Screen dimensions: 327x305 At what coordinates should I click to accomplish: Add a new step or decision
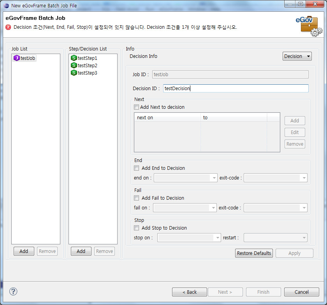coord(81,251)
